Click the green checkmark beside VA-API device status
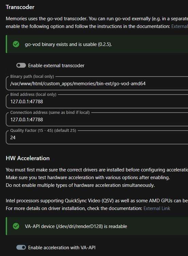The height and width of the screenshot is (256, 188). pyautogui.click(x=16, y=226)
